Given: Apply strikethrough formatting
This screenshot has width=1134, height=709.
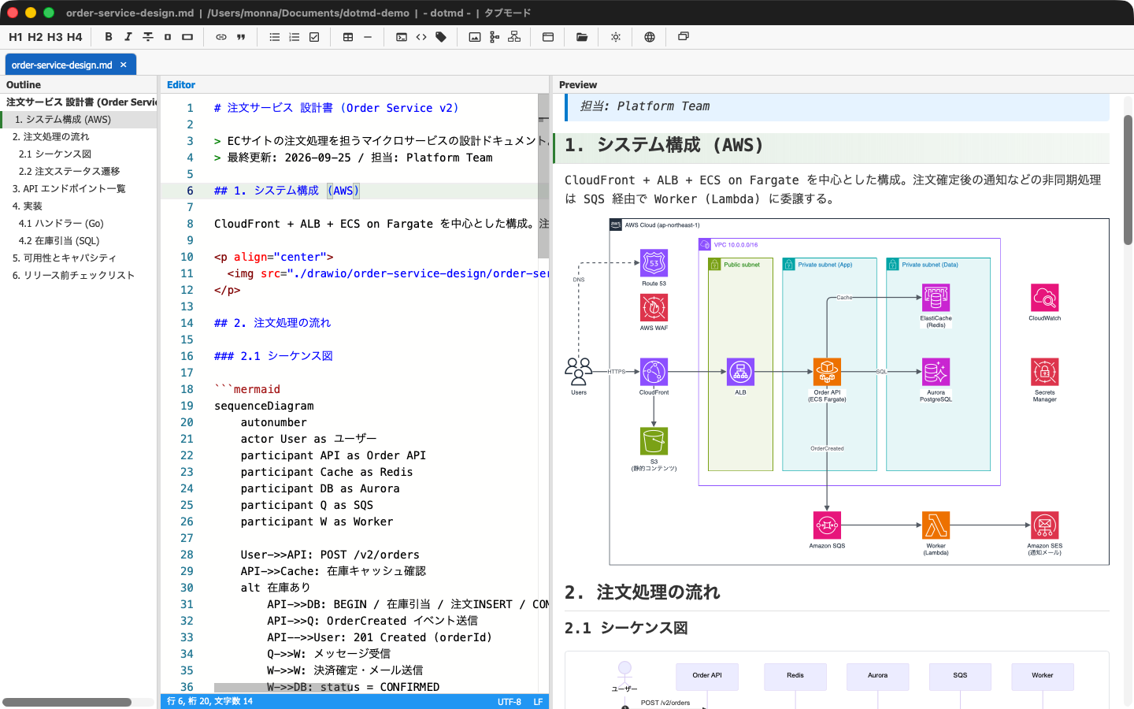Looking at the screenshot, I should (148, 37).
